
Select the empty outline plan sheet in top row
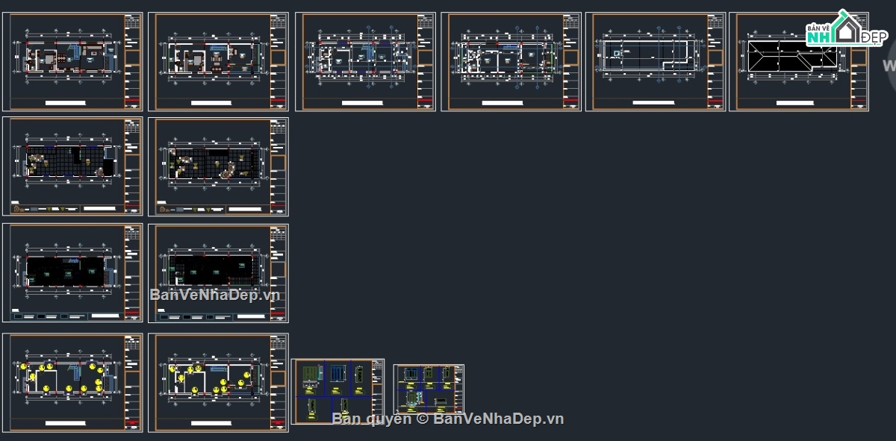655,62
